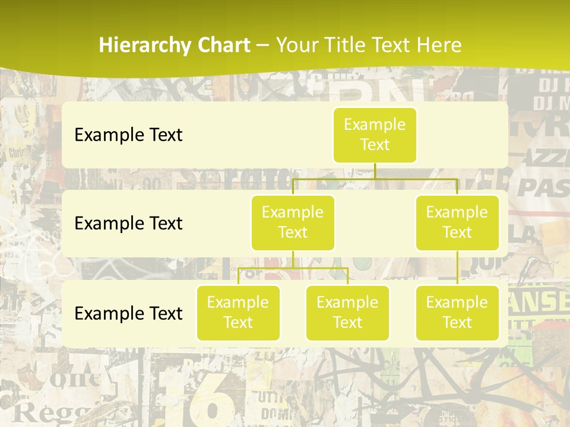Screen dimensions: 570x427
Task: Select the middle box in the bottom level
Action: click(347, 313)
